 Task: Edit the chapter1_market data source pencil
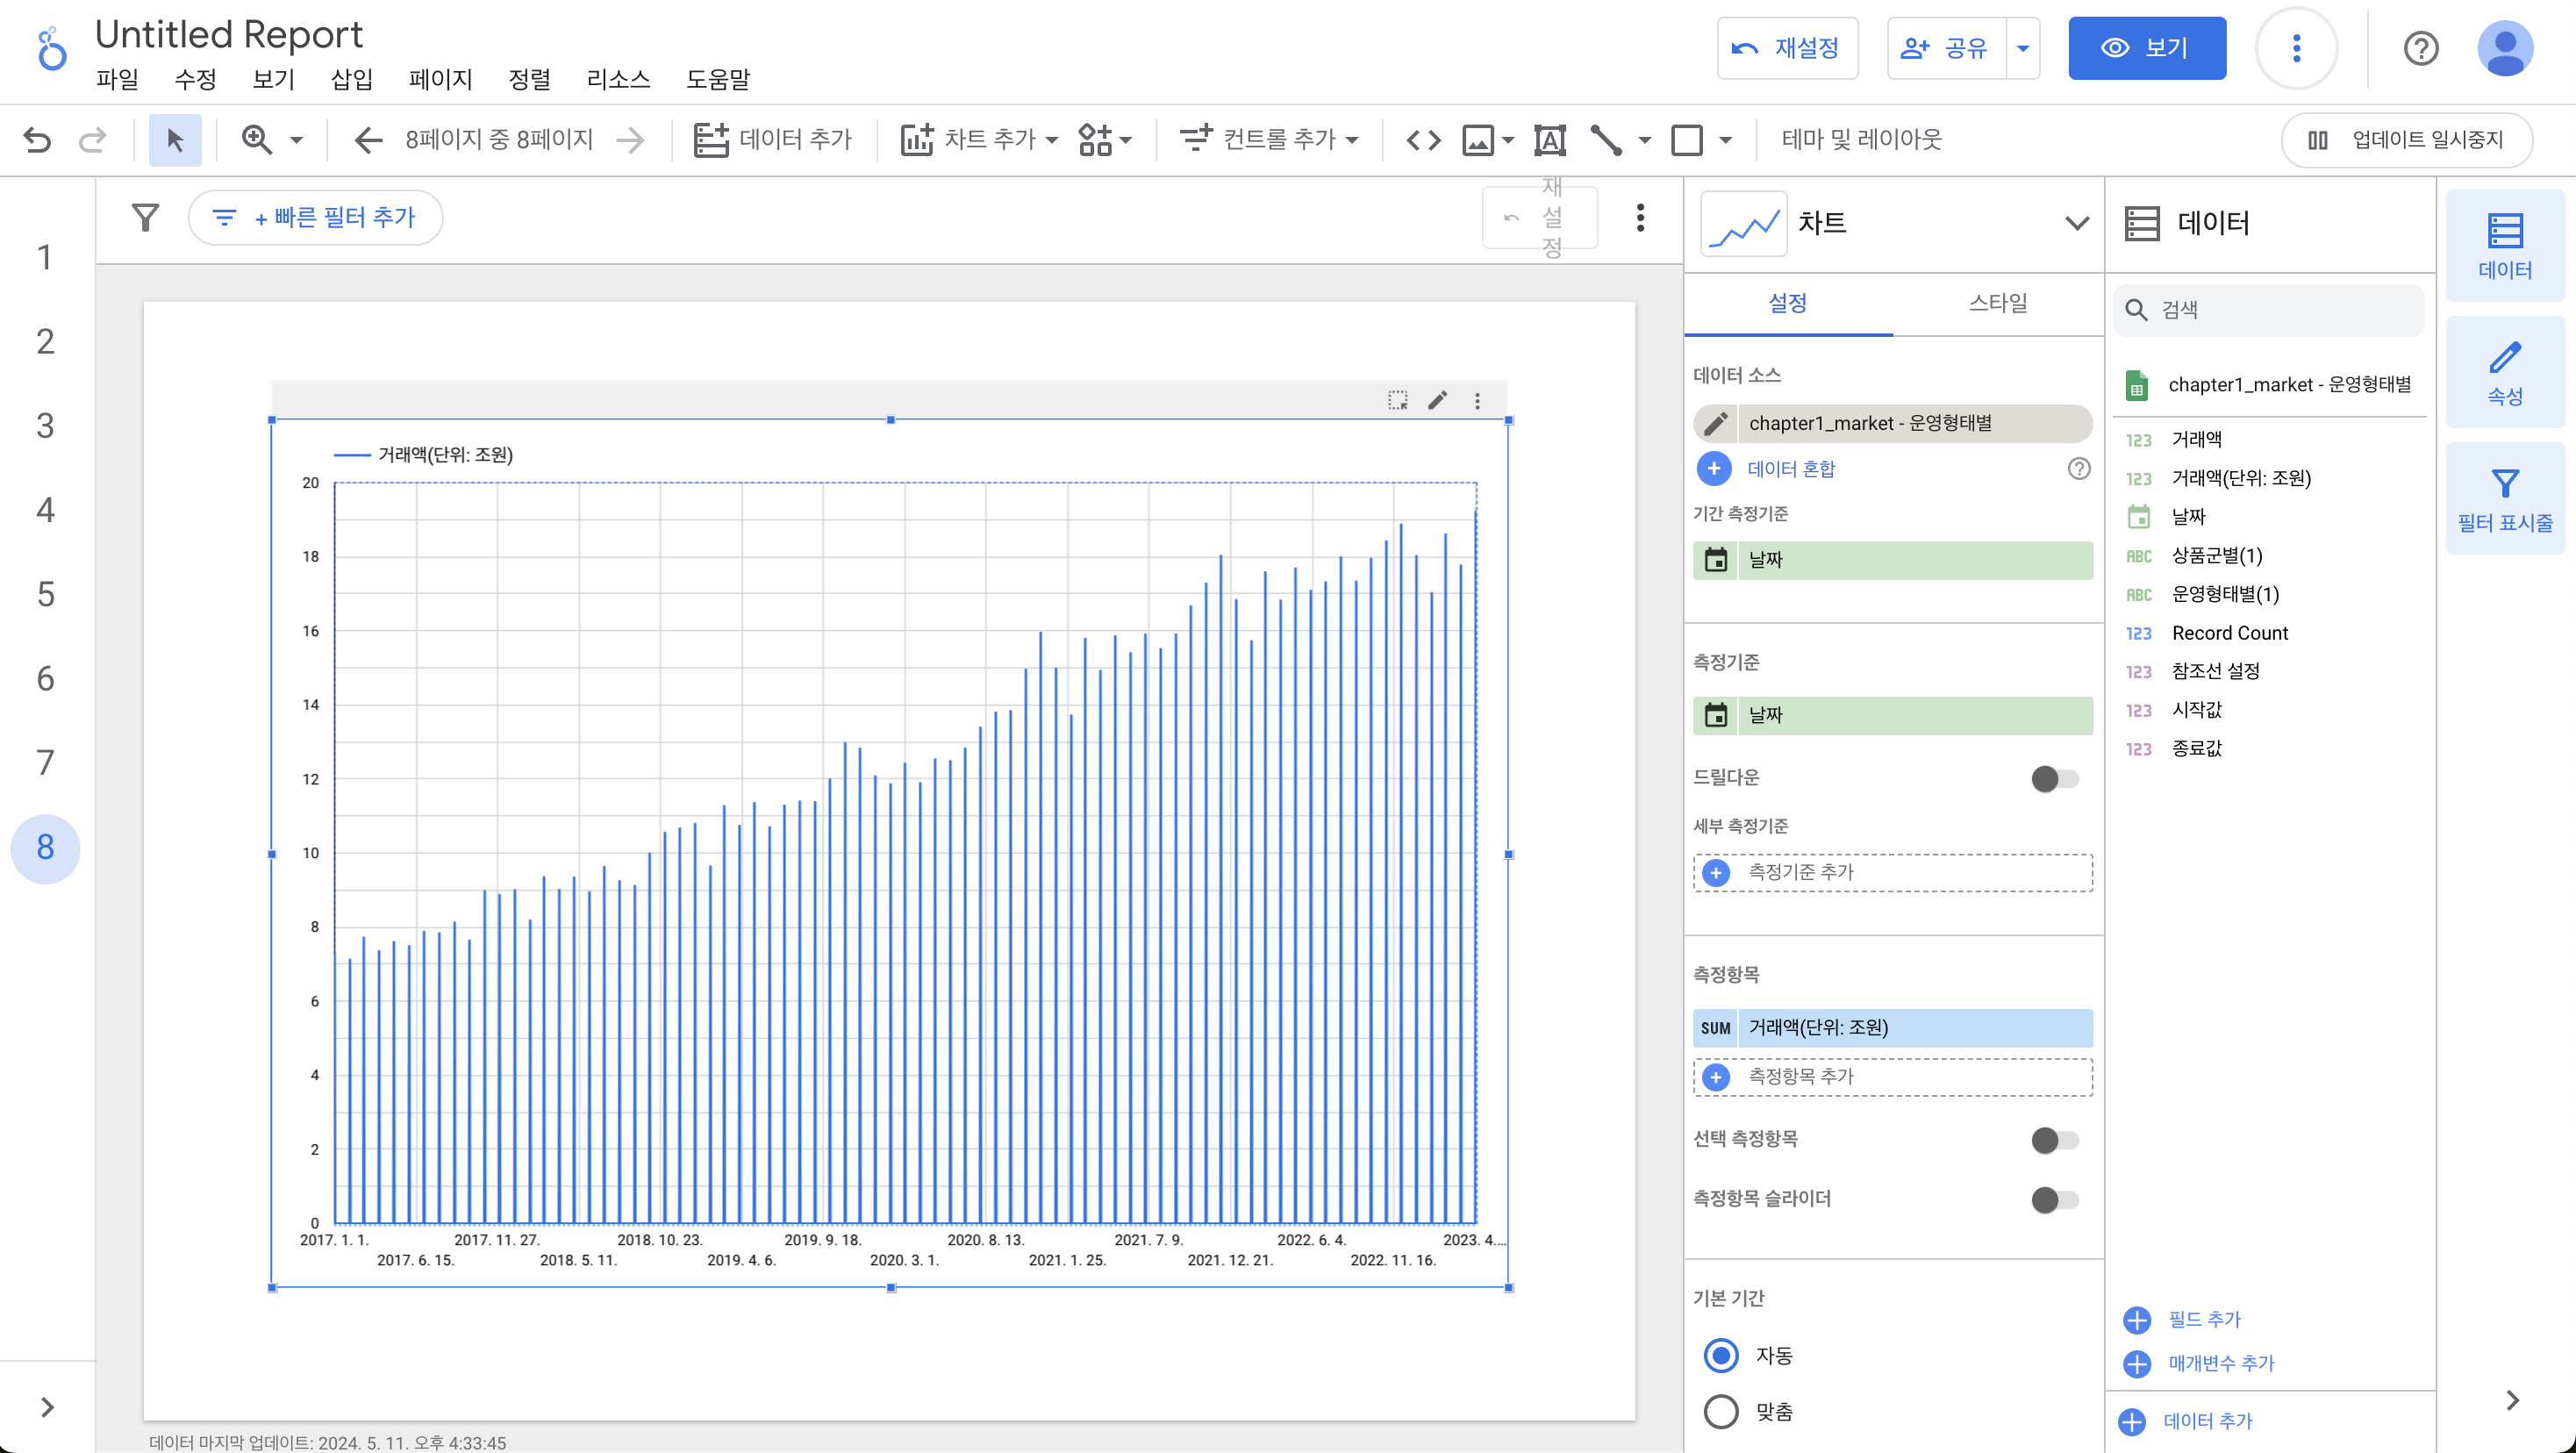1716,423
